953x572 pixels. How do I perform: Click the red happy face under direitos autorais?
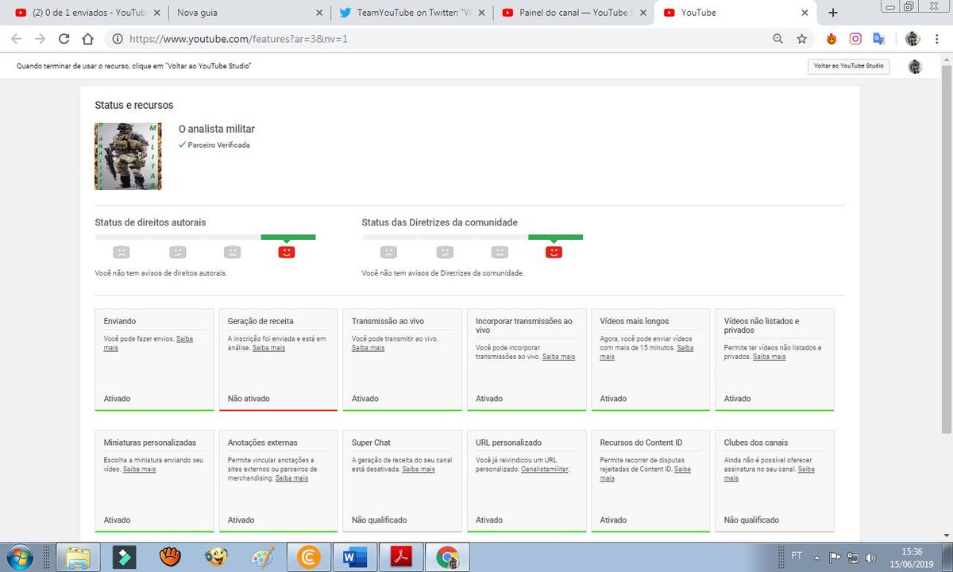(x=287, y=252)
